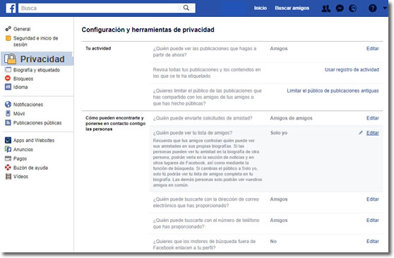This screenshot has height=258, width=394.
Task: Click the '¿Quién puede ver tu lista de amigos?' question
Action: point(193,133)
